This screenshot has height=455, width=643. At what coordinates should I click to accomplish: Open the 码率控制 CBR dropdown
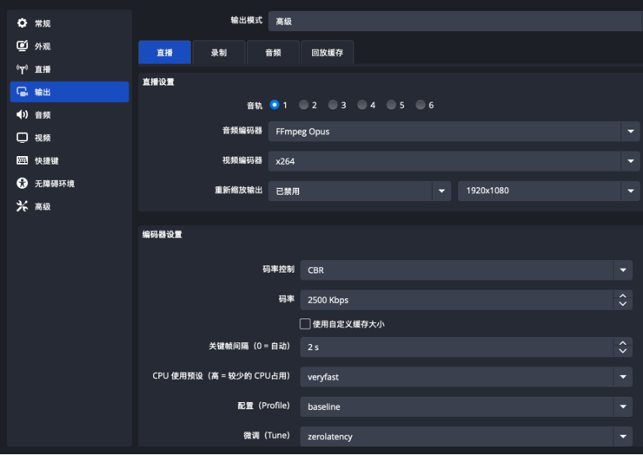pos(466,270)
